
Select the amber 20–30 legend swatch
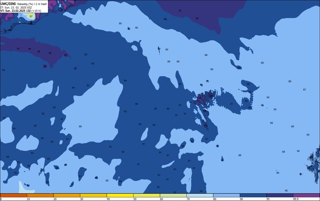click(x=67, y=195)
